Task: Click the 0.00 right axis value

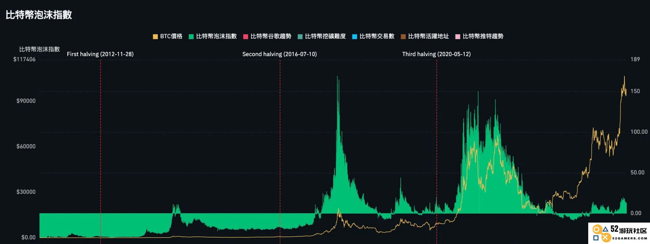Action: point(636,213)
